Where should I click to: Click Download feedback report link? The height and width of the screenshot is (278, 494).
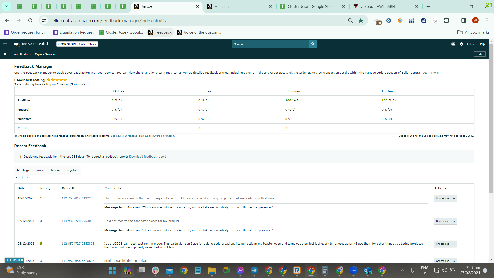147,157
